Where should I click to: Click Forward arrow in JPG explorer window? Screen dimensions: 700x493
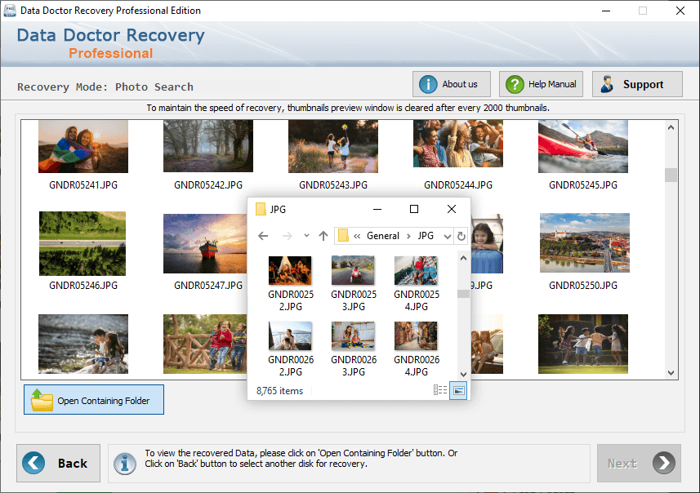coord(287,236)
